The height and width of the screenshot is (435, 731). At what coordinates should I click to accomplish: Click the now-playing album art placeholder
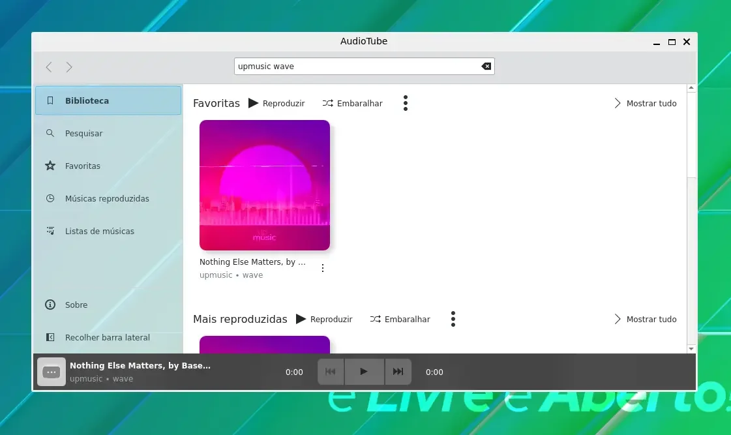tap(52, 372)
